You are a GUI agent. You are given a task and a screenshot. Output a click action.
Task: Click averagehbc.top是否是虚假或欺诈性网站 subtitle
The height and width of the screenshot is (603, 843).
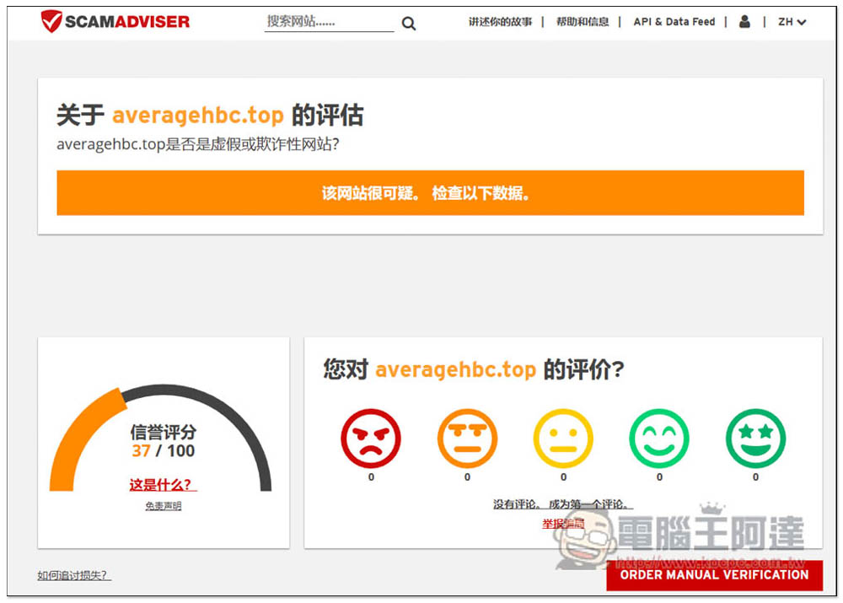tap(198, 145)
